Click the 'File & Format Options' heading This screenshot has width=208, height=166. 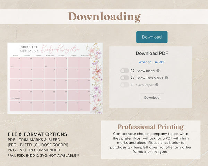point(37,134)
